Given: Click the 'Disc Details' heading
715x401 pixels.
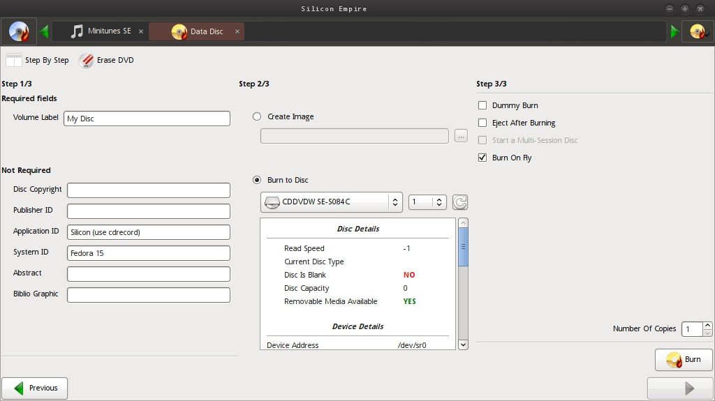Looking at the screenshot, I should click(x=358, y=229).
